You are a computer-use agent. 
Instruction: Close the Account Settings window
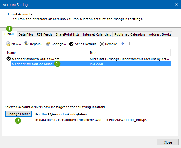(x=176, y=4)
